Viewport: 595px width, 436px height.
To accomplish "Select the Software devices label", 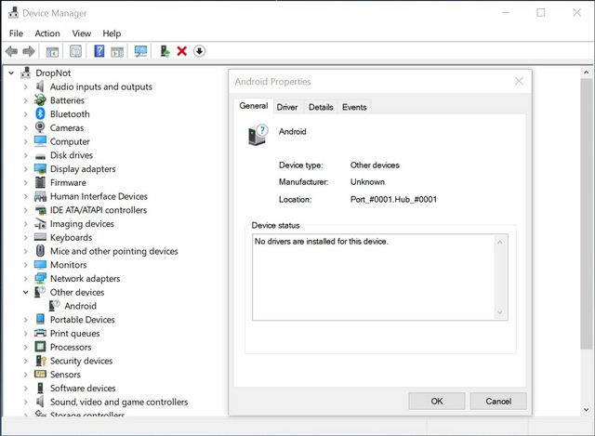I will [83, 389].
